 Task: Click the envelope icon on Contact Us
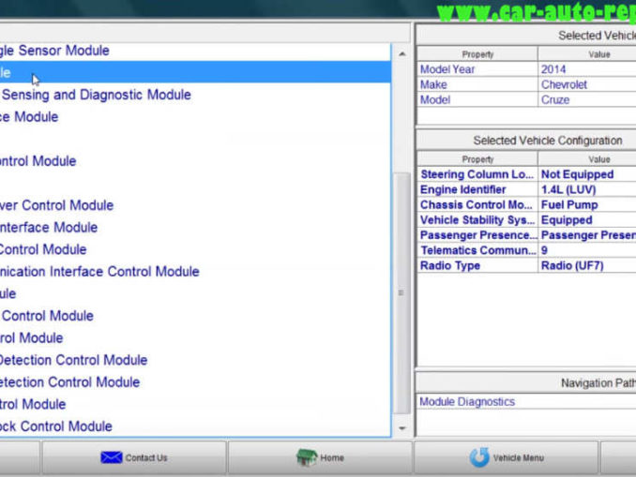click(111, 457)
